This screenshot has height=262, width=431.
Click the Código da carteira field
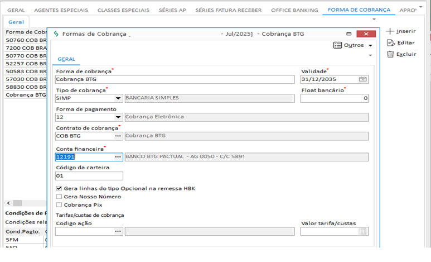[x=89, y=176]
